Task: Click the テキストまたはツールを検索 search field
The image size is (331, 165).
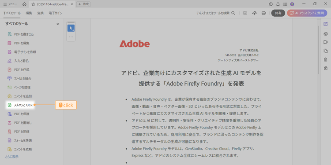Action: pyautogui.click(x=213, y=13)
